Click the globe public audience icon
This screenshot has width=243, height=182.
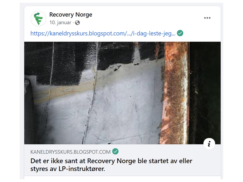[x=77, y=23]
